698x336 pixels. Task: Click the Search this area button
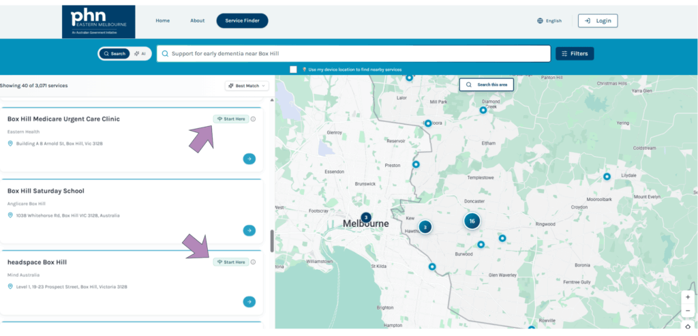point(486,85)
